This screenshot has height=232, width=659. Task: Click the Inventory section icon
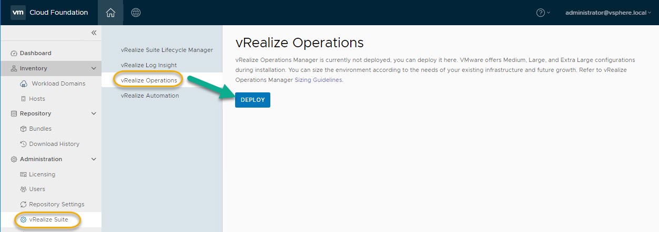(14, 68)
